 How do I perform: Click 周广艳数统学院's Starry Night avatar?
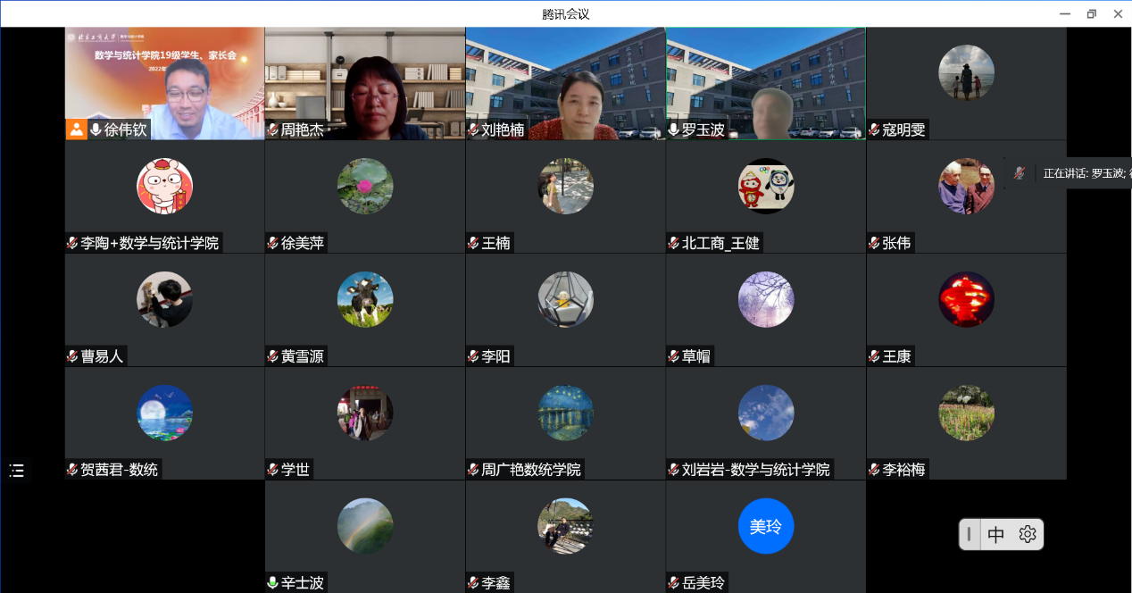tap(565, 413)
